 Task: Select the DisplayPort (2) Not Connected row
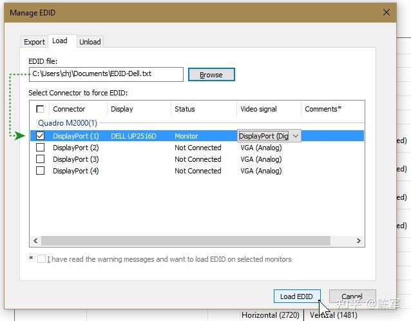pos(198,148)
